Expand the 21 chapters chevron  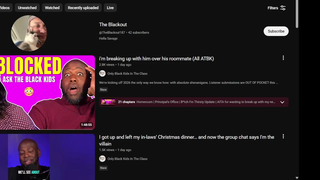pos(282,102)
